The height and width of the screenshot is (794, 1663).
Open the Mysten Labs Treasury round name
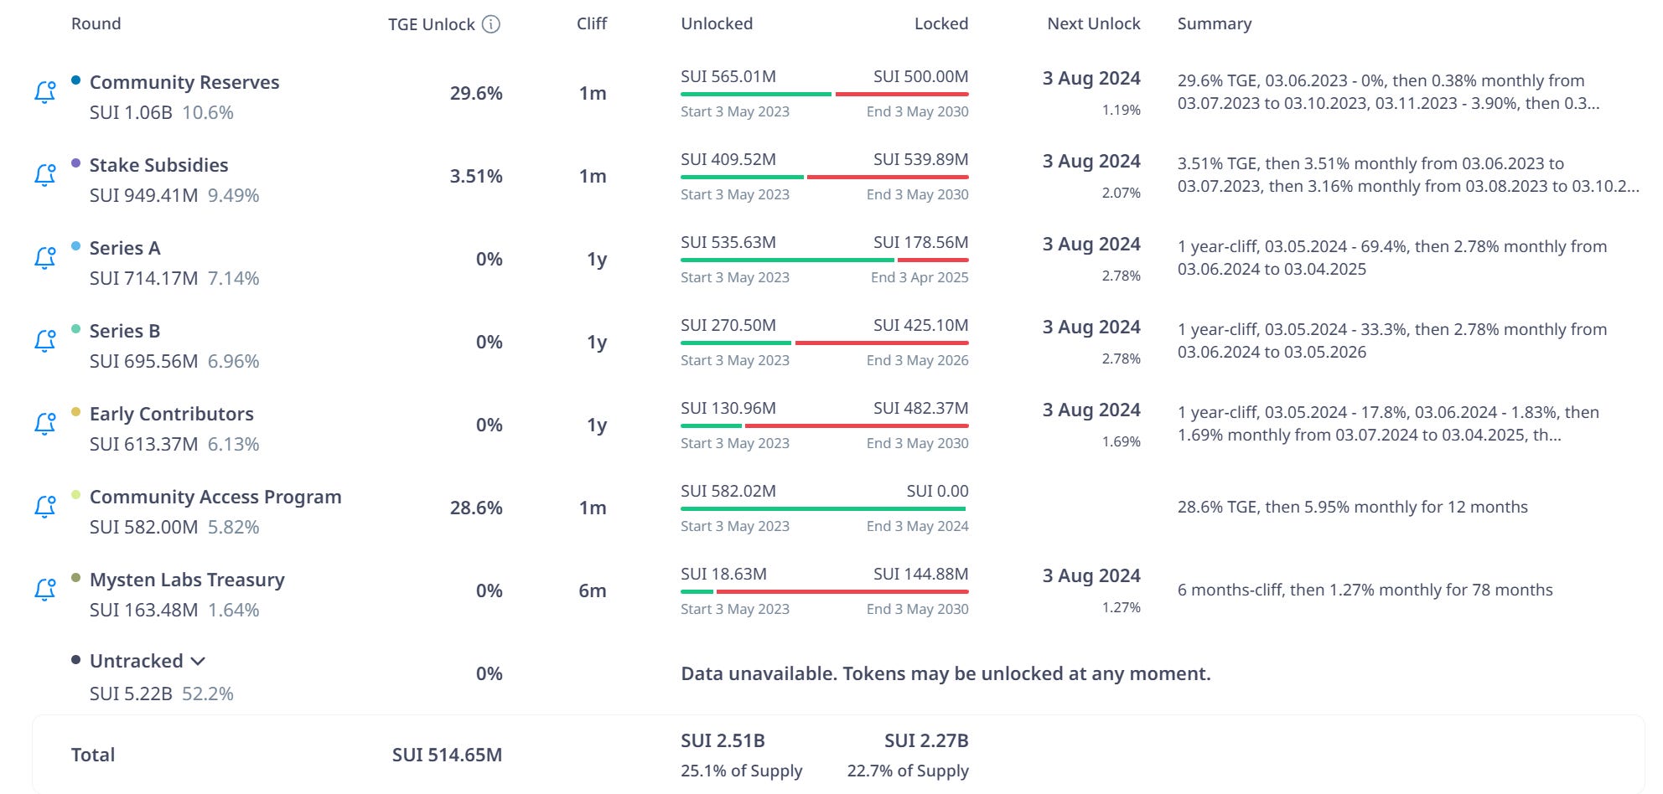click(187, 580)
